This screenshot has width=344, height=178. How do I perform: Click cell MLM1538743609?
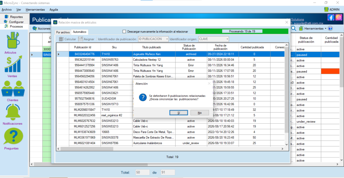click(x=85, y=132)
